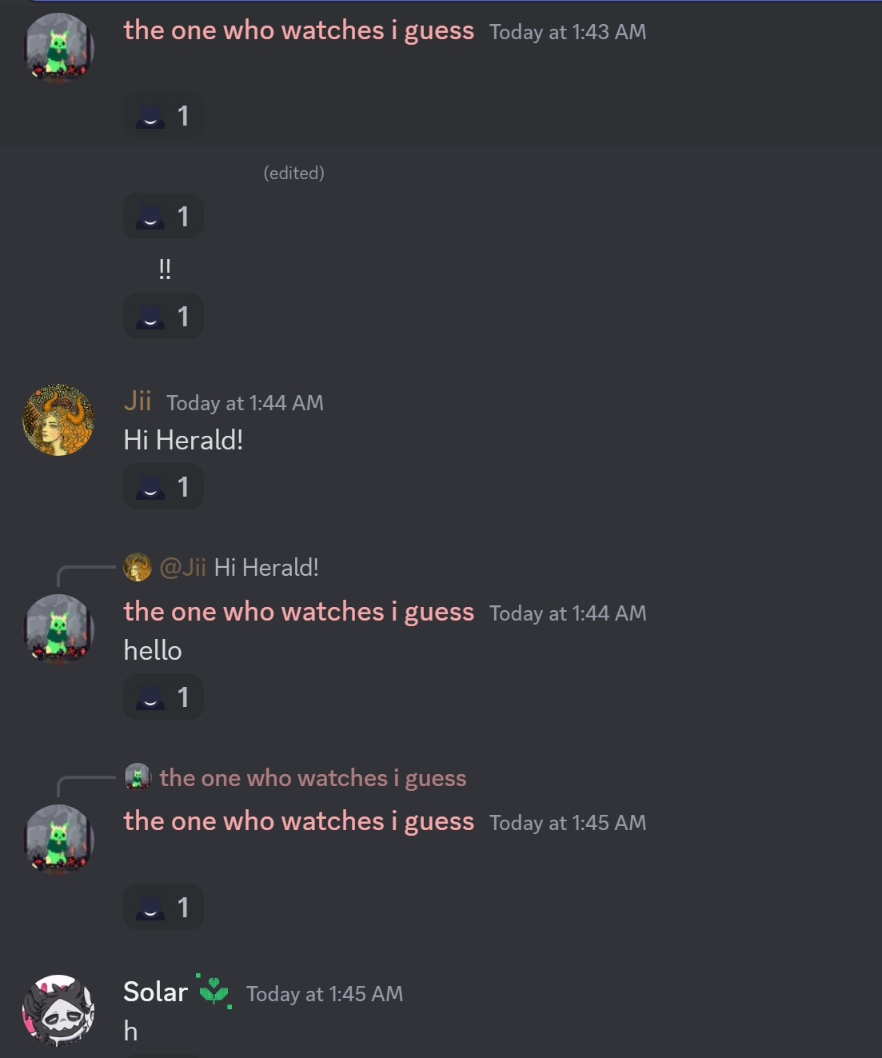Viewport: 882px width, 1058px height.
Task: Toggle the cat reaction under the first 1:43 message
Action: point(163,116)
